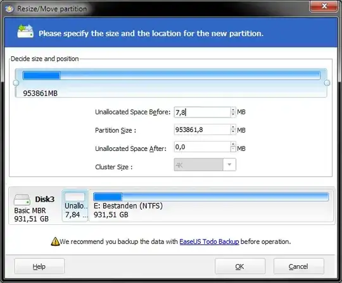Open the EaseUS Todo Backup link

pyautogui.click(x=209, y=242)
